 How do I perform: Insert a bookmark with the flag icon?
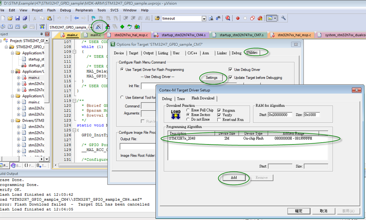click(x=93, y=18)
